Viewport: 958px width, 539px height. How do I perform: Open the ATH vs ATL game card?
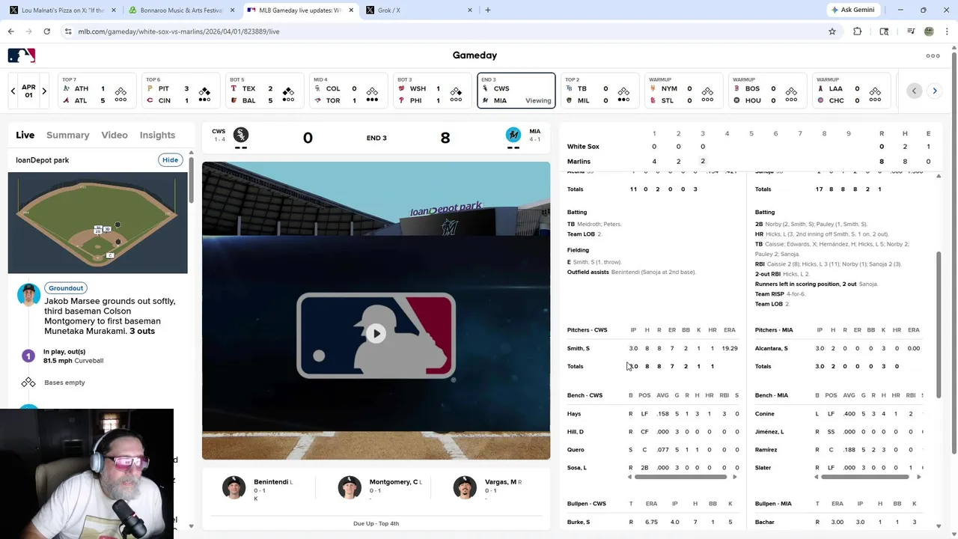[97, 91]
